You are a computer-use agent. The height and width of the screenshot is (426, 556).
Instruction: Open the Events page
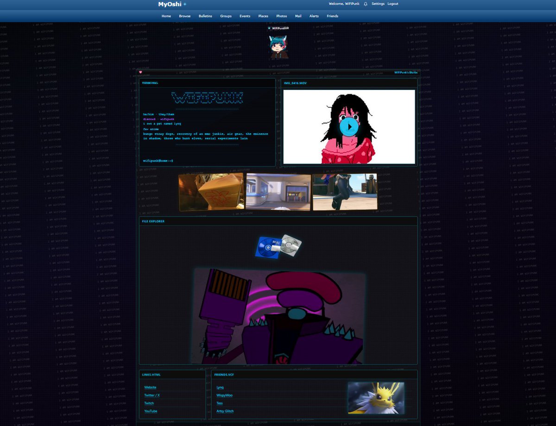tap(245, 16)
